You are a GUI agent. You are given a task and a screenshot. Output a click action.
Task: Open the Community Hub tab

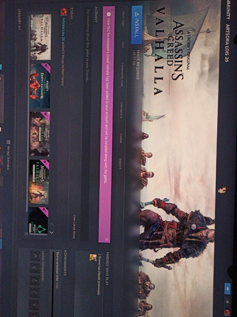(x=122, y=75)
